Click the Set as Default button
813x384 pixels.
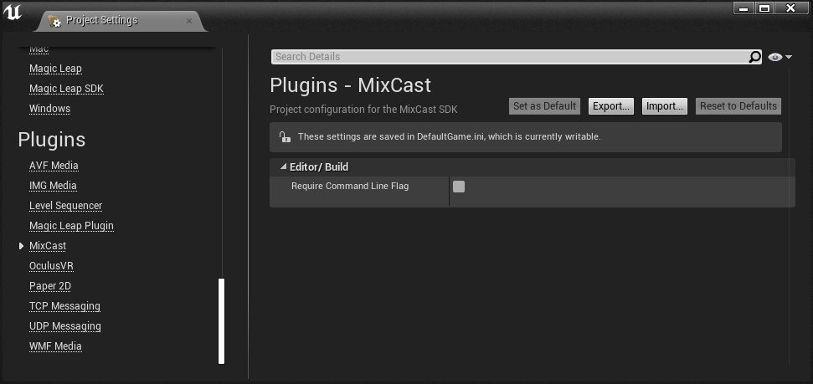544,106
